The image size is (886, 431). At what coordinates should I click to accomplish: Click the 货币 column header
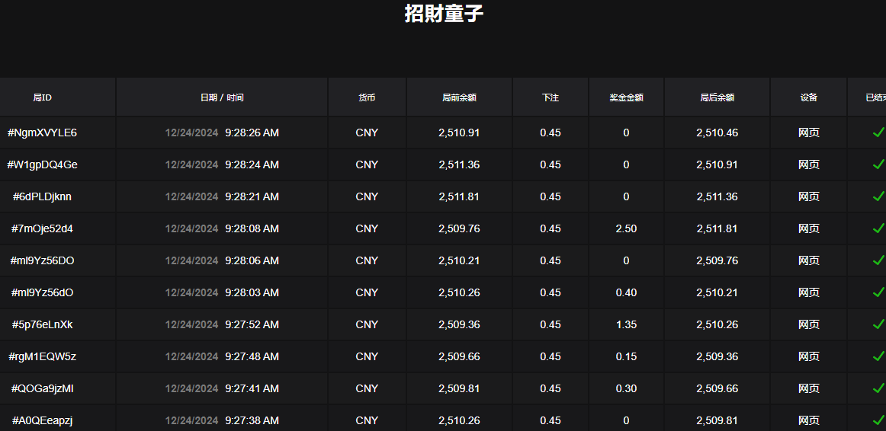(x=367, y=97)
